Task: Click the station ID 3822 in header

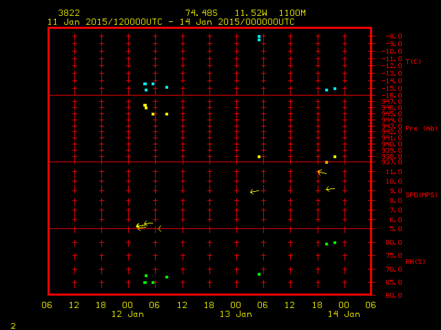Action: [68, 13]
